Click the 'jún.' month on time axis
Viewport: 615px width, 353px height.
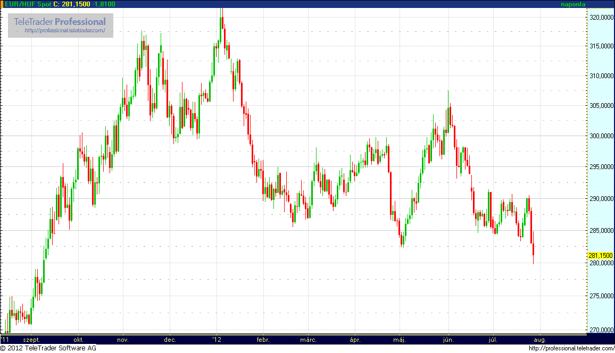[x=448, y=339]
